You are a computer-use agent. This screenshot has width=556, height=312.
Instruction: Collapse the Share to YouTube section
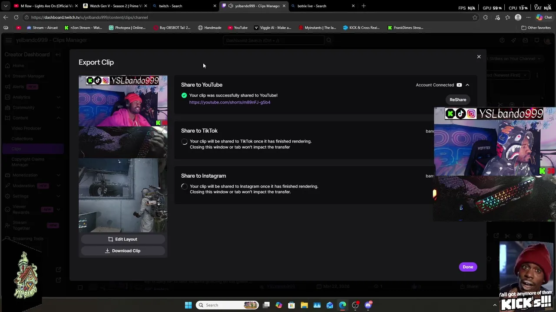pos(467,85)
